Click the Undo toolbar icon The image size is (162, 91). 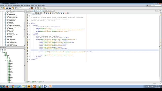13,8
